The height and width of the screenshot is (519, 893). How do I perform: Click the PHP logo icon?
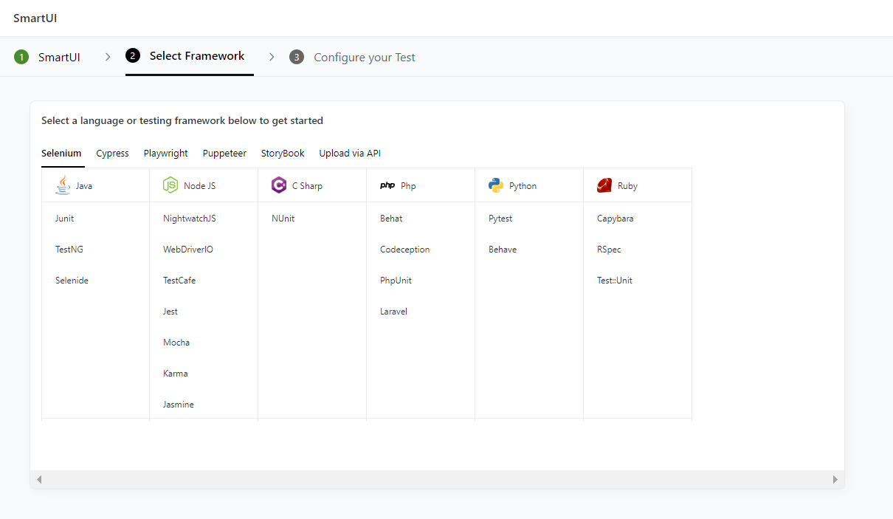click(387, 186)
